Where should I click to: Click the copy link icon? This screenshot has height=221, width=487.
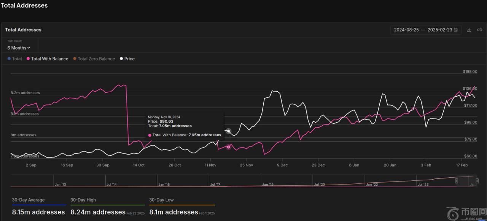click(x=480, y=30)
